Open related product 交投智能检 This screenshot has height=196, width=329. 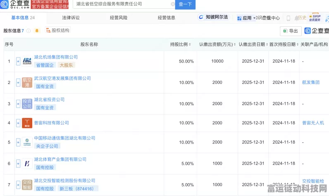click(313, 181)
